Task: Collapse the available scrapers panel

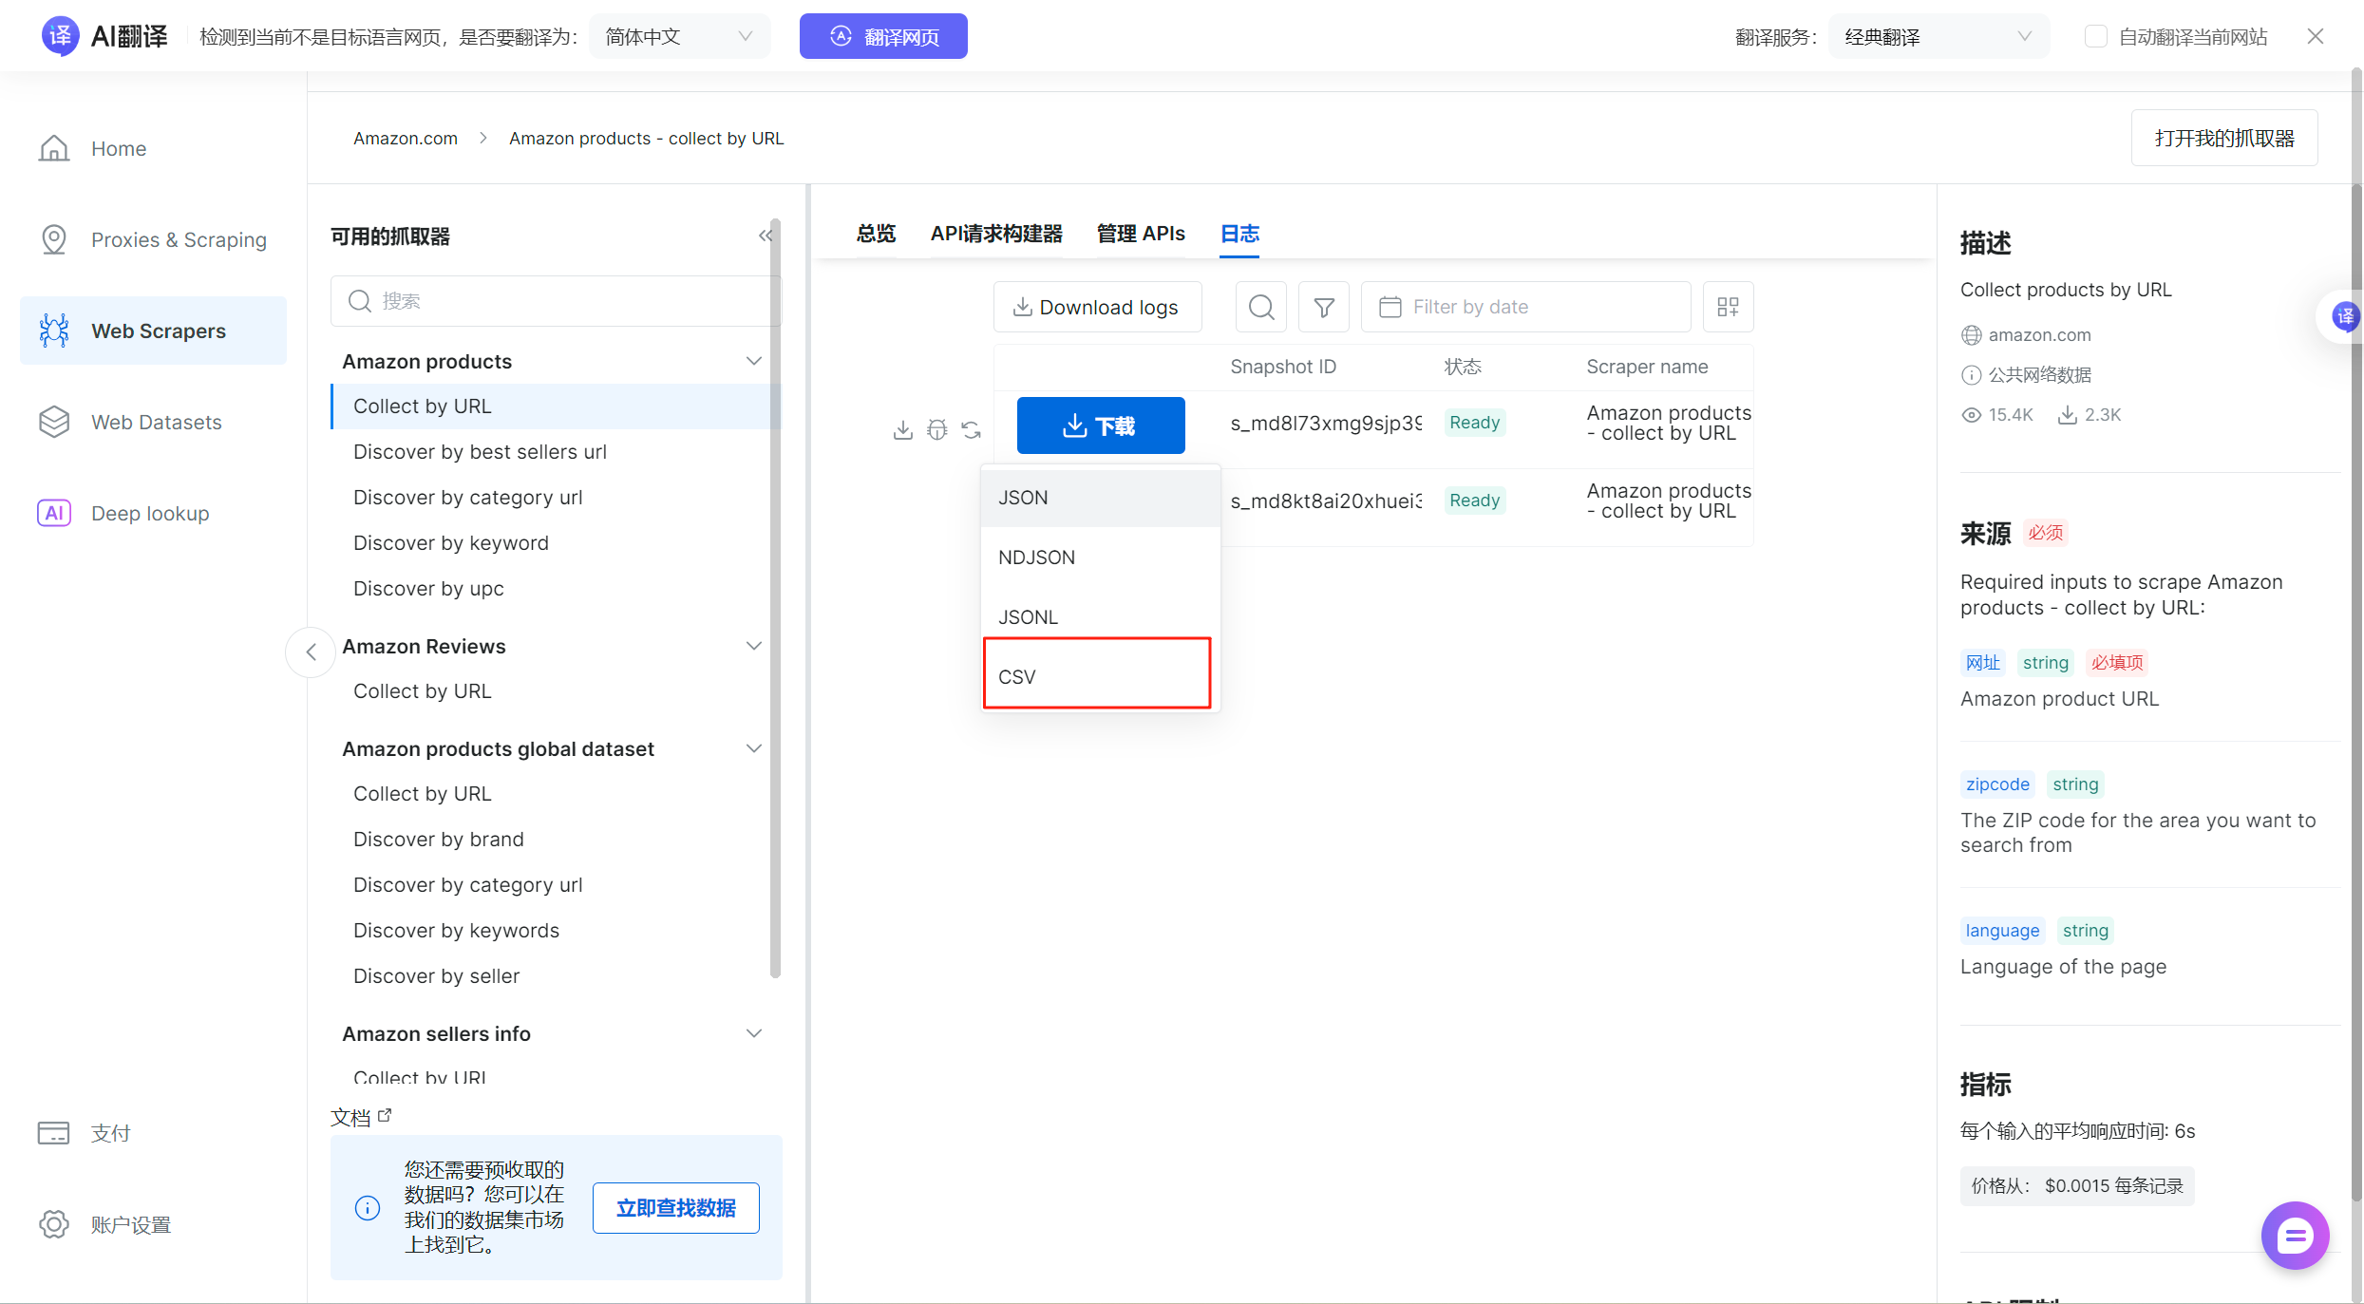Action: [x=766, y=236]
